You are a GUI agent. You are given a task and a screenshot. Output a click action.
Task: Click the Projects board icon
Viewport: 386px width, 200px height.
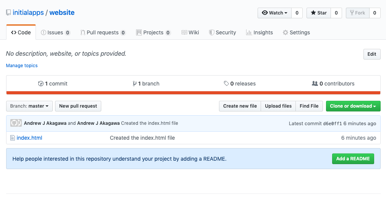(139, 32)
